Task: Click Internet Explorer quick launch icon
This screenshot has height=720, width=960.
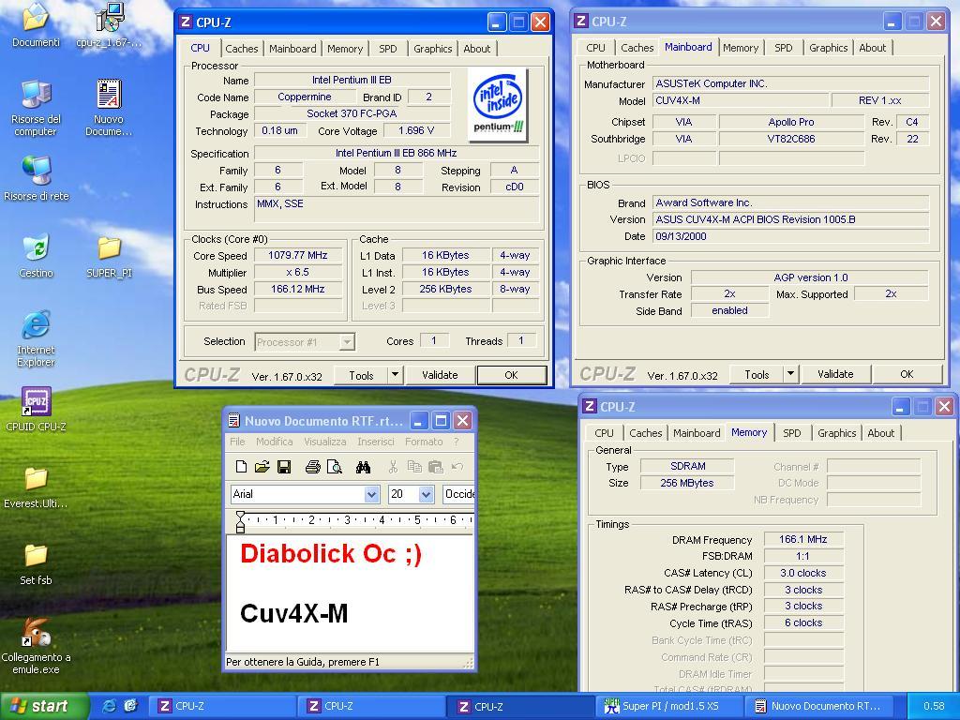Action: (110, 706)
